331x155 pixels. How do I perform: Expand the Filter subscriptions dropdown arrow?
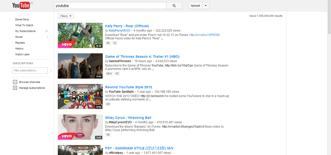click(51, 70)
